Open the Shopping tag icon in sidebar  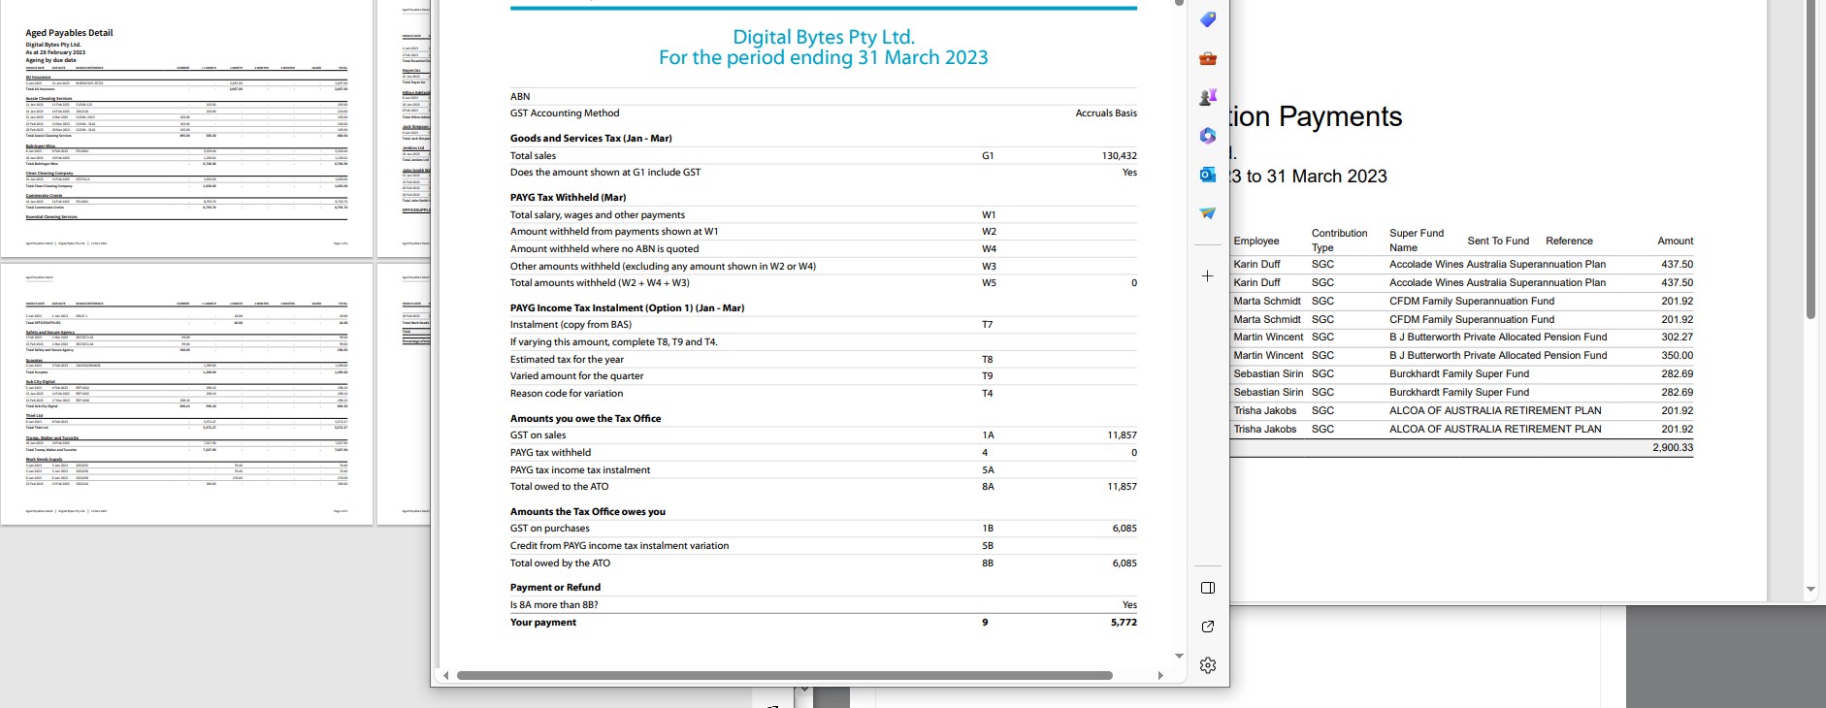(x=1208, y=19)
